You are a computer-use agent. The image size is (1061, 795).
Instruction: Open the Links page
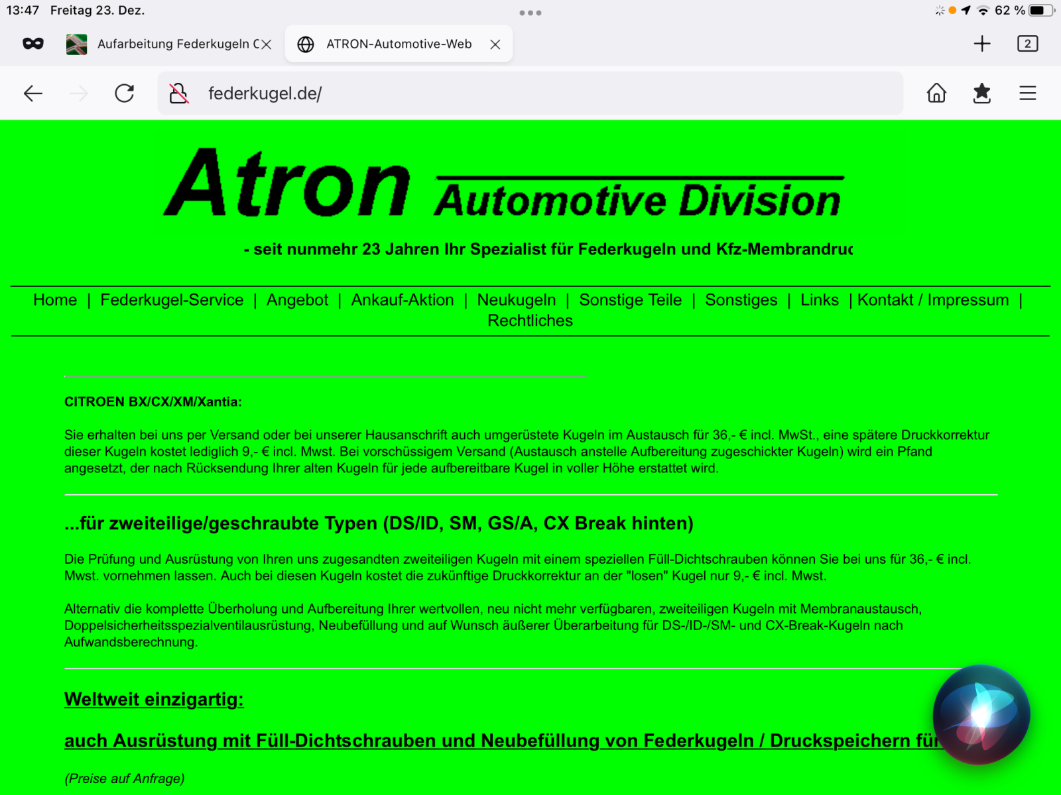[x=820, y=300]
